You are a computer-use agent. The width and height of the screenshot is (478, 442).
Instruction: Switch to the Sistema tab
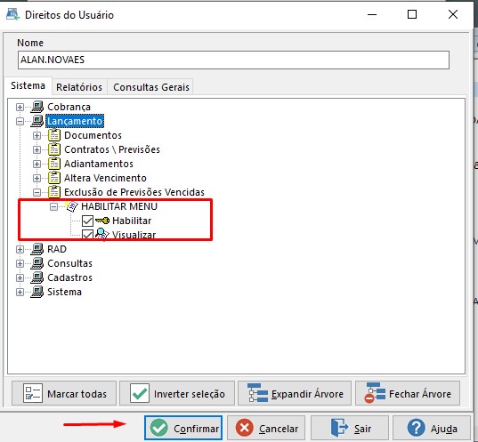pos(28,85)
